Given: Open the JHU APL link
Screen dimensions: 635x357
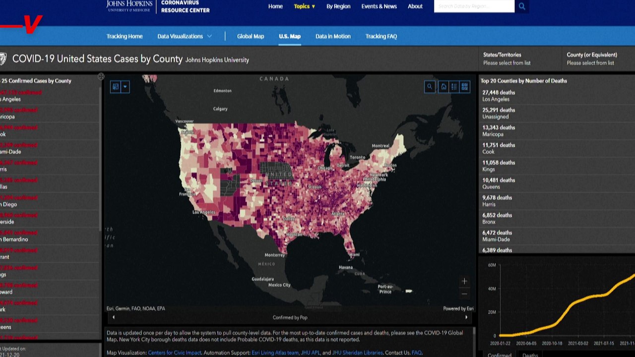Looking at the screenshot, I should click(x=311, y=353).
